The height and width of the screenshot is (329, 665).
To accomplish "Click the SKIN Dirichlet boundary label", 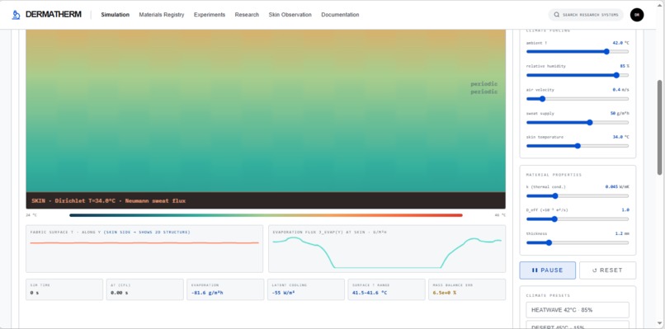I will 109,201.
